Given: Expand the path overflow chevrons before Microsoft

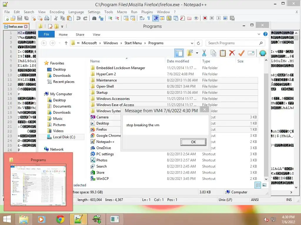Looking at the screenshot, I should coord(78,43).
